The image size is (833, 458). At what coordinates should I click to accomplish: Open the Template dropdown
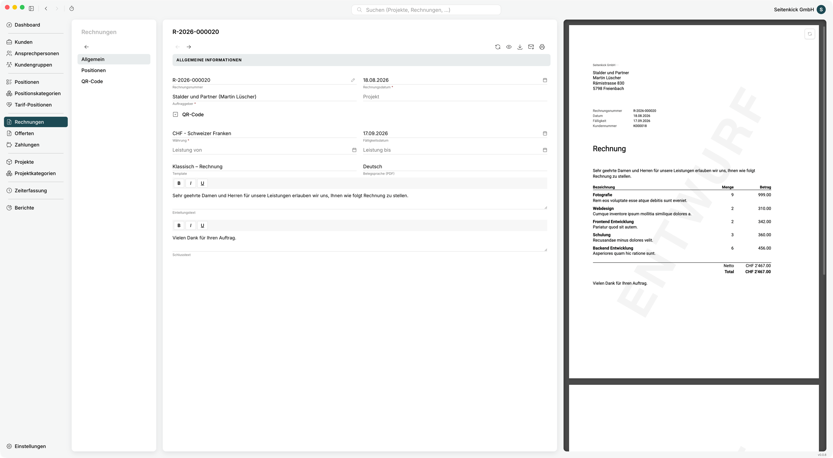point(264,166)
